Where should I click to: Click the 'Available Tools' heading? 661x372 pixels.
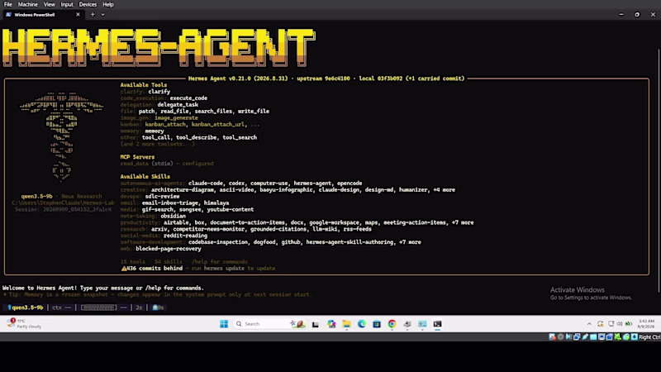coord(143,85)
